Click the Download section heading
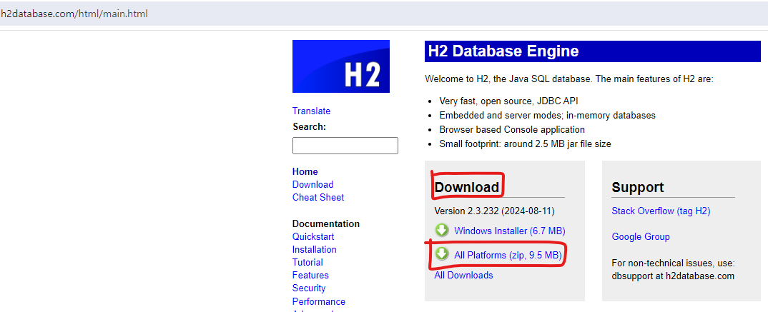768x312 pixels. 467,187
